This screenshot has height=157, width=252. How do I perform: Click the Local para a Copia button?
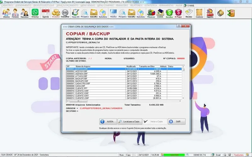coord(130,122)
